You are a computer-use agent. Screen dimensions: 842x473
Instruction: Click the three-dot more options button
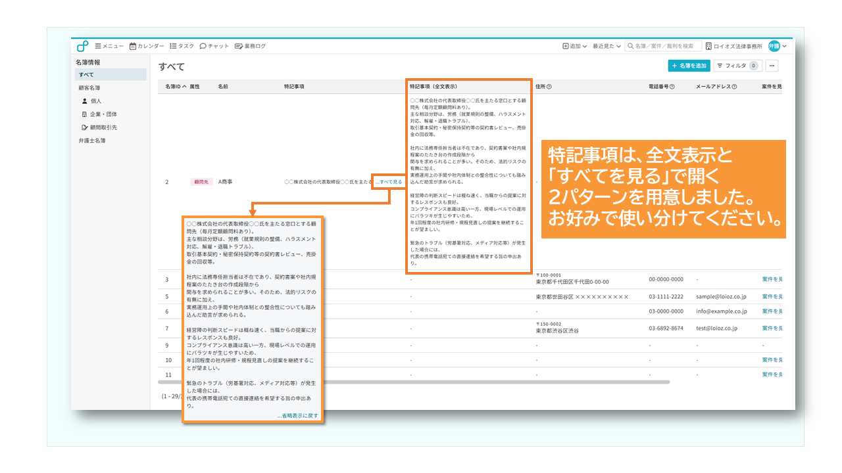(772, 66)
